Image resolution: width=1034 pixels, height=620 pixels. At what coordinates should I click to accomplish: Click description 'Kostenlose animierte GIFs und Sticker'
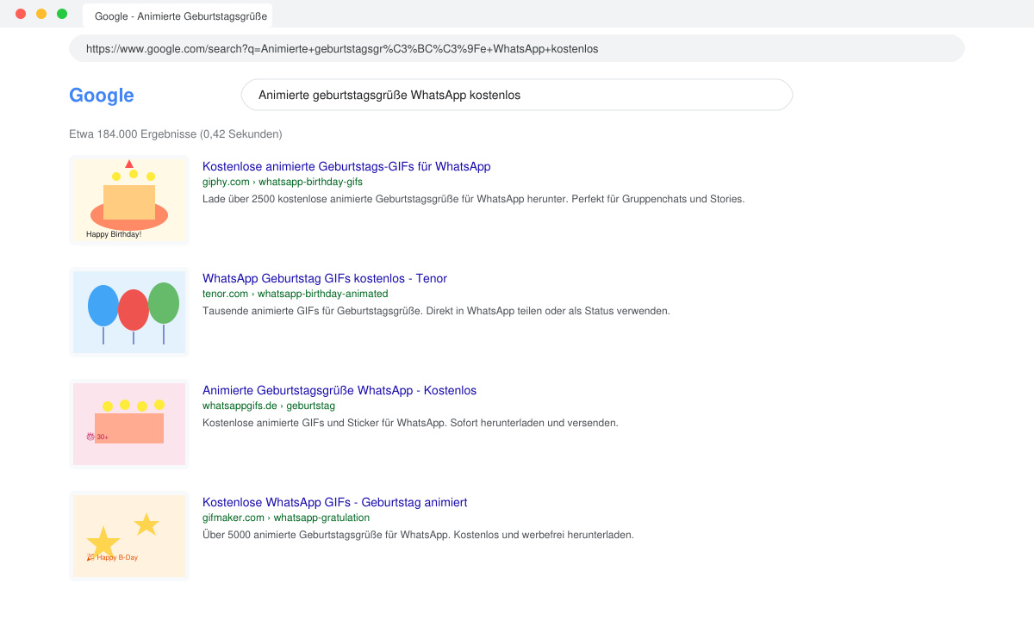[x=410, y=423]
